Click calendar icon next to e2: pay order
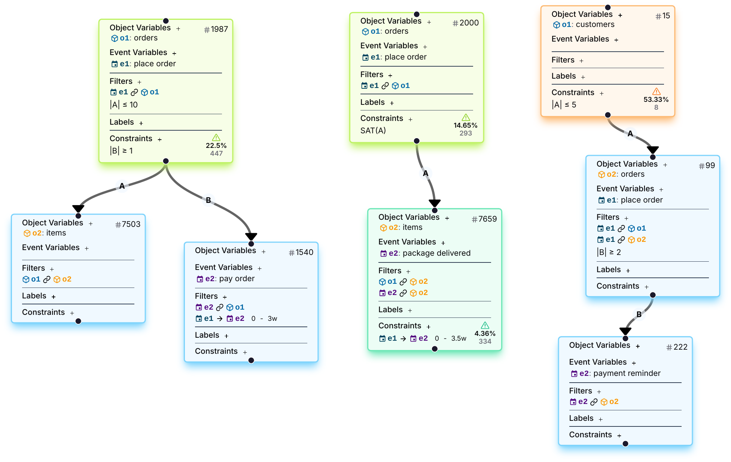This screenshot has height=462, width=731. 200,279
